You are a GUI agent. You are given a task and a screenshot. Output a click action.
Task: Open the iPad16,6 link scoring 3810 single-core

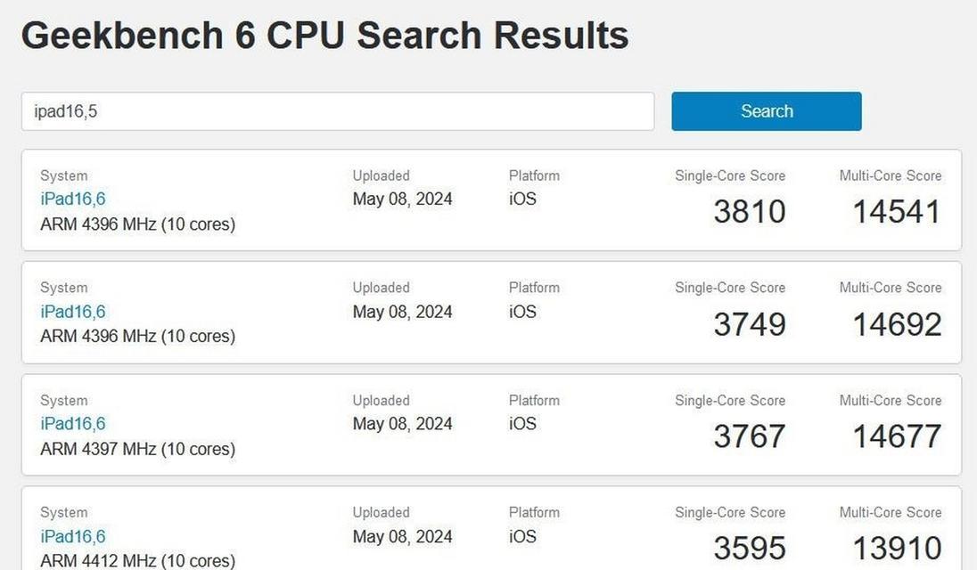[73, 199]
